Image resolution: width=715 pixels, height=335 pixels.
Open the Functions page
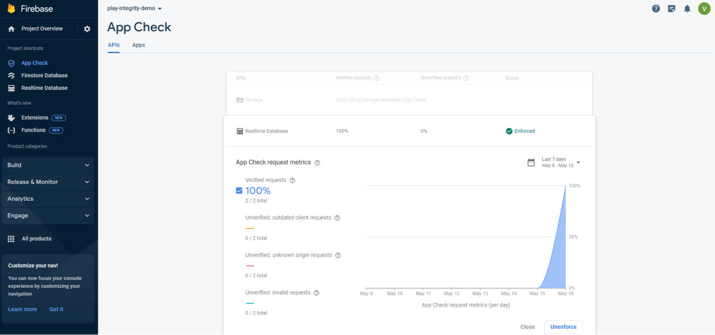[35, 130]
